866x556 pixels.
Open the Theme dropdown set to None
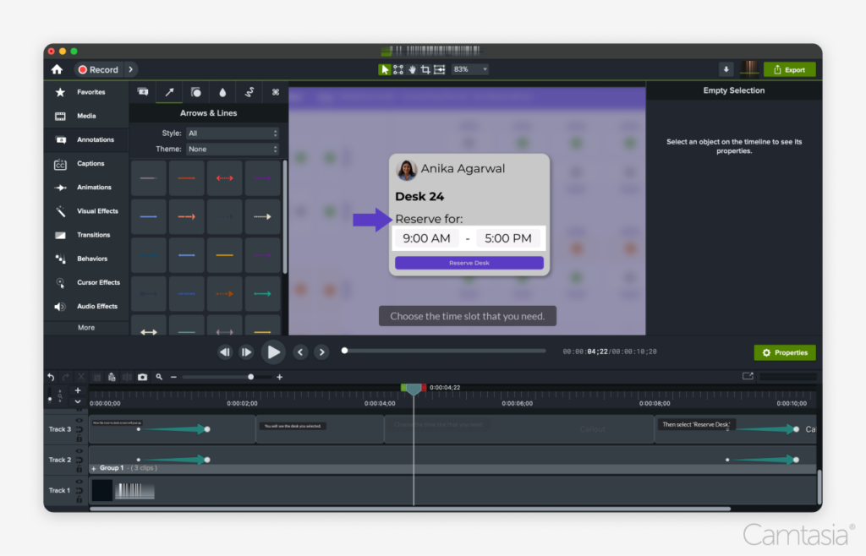pyautogui.click(x=232, y=150)
